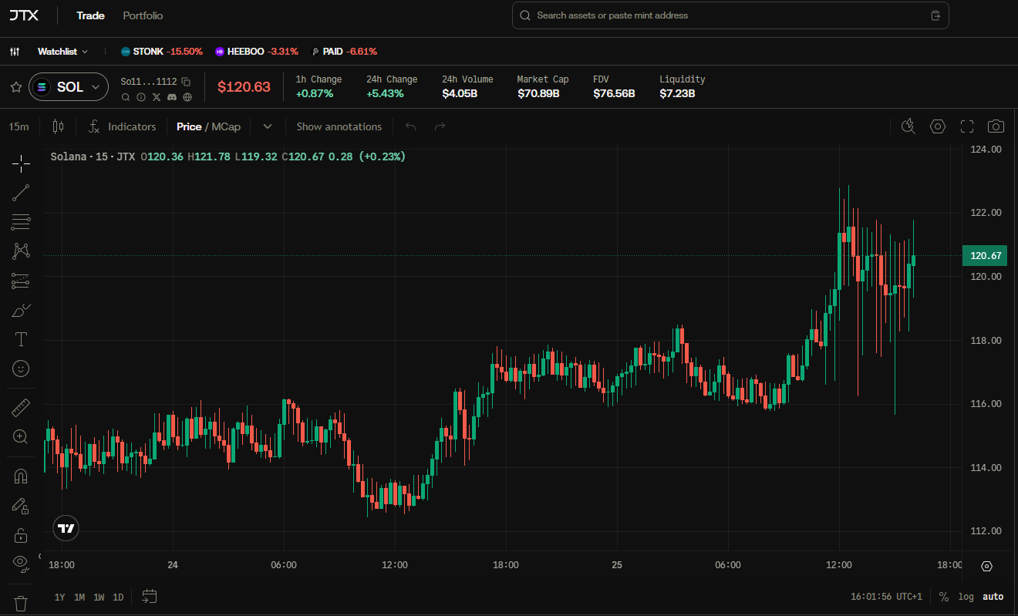Screen dimensions: 1018x616
Task: Switch to the Portfolio tab
Action: click(143, 15)
